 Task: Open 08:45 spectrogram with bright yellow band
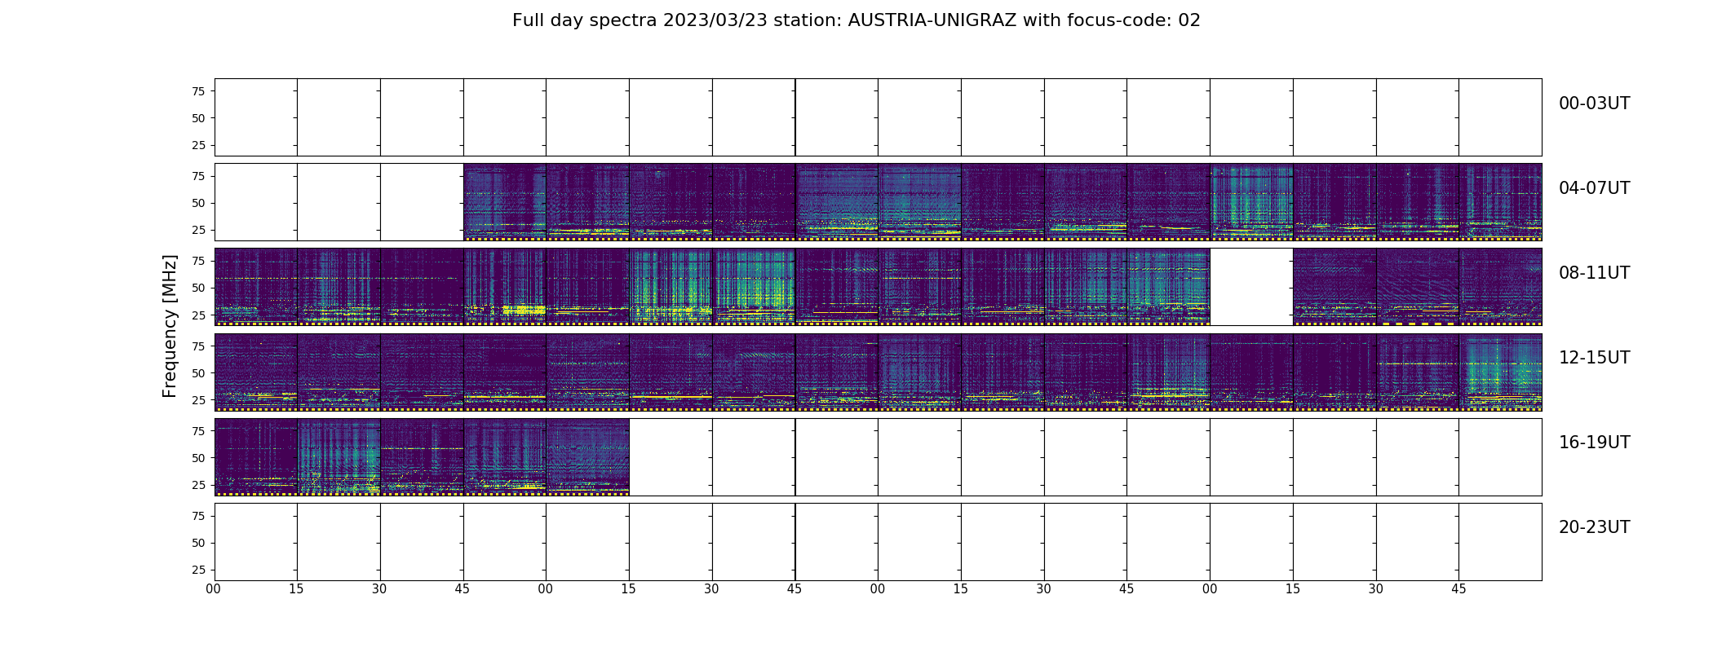tap(505, 287)
